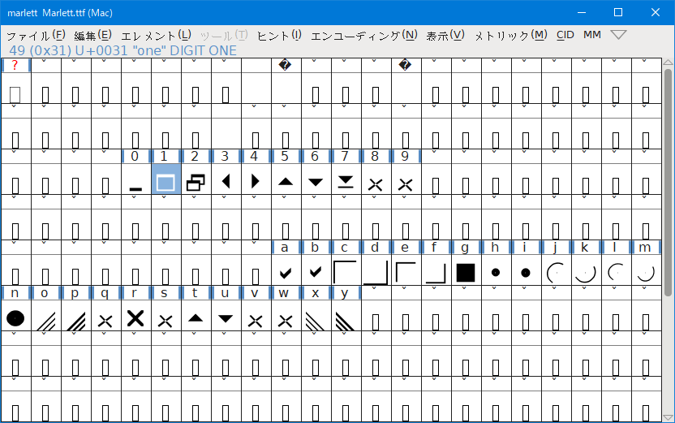The width and height of the screenshot is (675, 423).
Task: Select the up triangle glyph under label 5
Action: [286, 179]
